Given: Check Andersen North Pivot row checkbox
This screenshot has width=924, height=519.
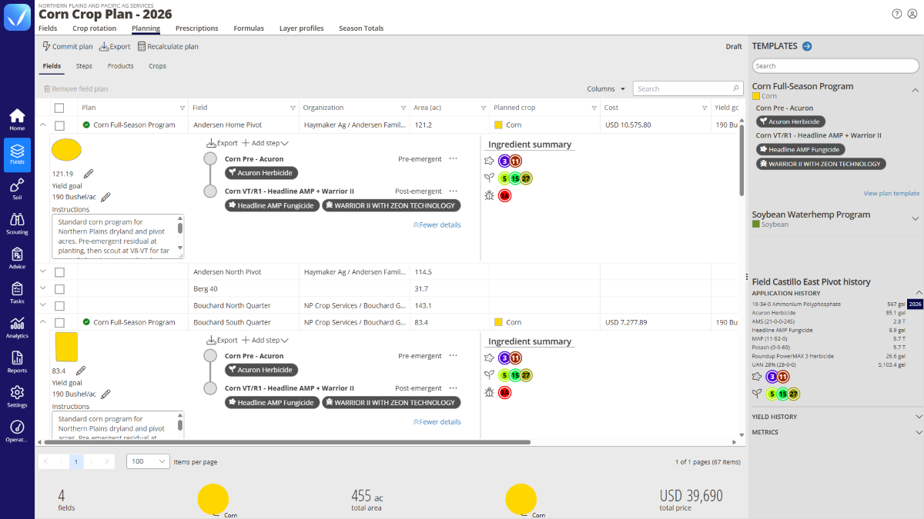Looking at the screenshot, I should point(59,272).
